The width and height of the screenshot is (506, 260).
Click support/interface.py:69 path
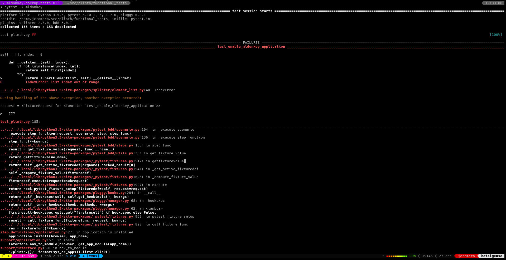click(x=26, y=248)
